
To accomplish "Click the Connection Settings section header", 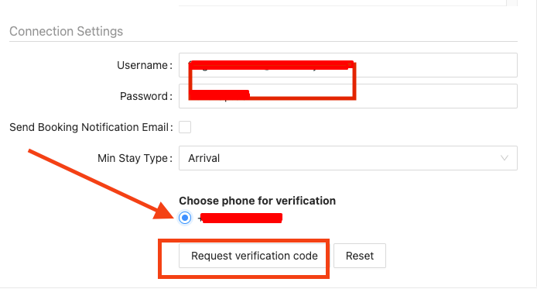I will click(x=66, y=31).
